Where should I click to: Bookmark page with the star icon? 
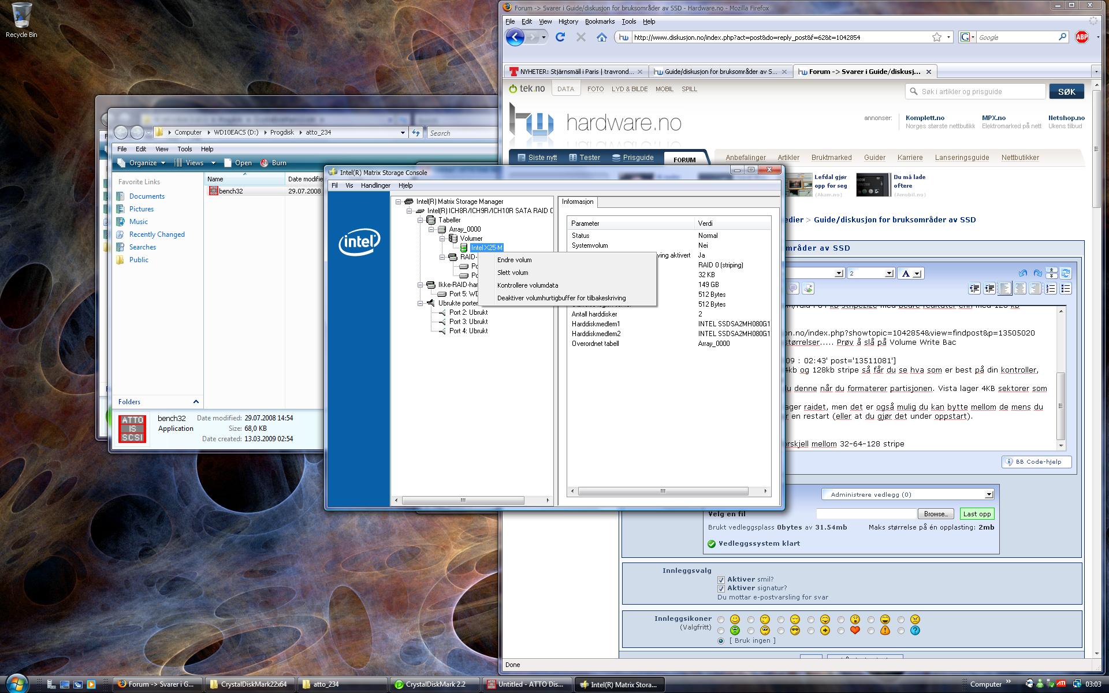pos(936,38)
